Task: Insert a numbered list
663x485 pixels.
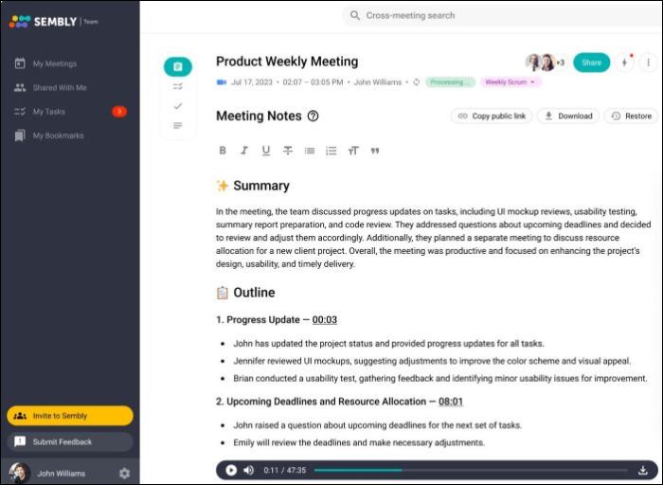Action: 331,151
